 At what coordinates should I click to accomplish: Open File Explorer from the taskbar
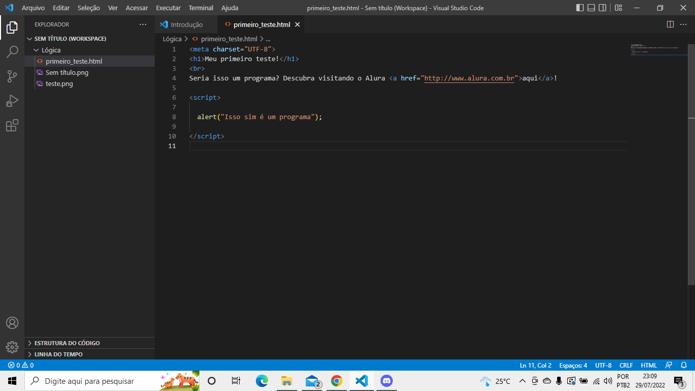(x=286, y=381)
